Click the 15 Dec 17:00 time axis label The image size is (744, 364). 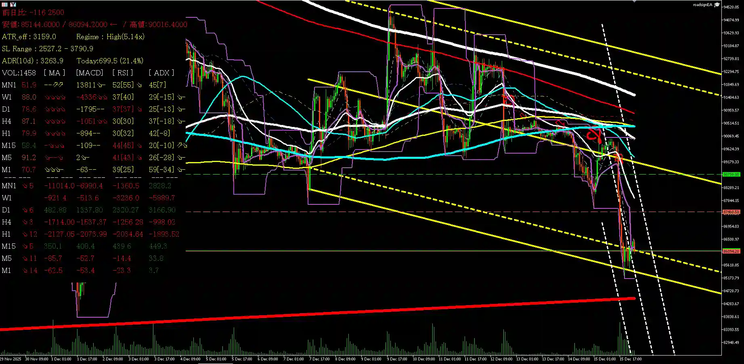point(630,359)
